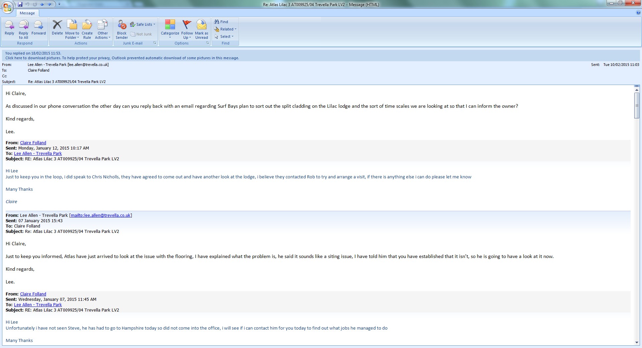Screen dimensions: 642x348
Task: Click sender Lee Allen in From field
Action: point(68,65)
